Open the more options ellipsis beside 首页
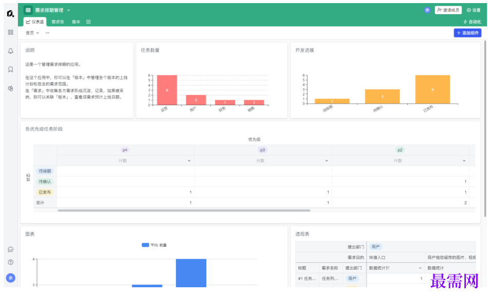The width and height of the screenshot is (488, 297). click(47, 33)
